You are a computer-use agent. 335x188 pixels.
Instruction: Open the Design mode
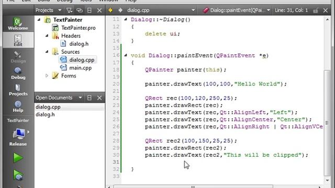point(18,57)
